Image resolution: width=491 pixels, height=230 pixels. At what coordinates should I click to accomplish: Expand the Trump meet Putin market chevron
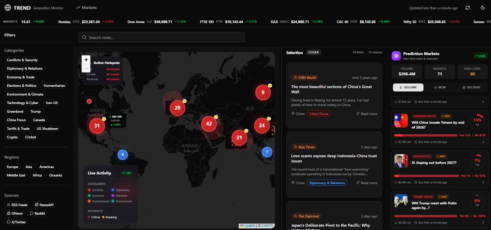tap(483, 222)
